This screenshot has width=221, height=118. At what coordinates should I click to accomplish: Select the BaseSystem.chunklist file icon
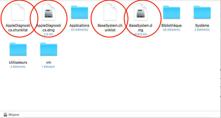(x=110, y=12)
